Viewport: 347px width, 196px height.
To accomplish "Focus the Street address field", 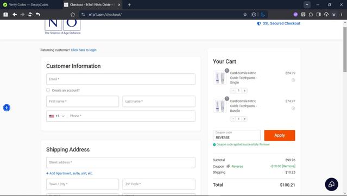I will (121, 162).
